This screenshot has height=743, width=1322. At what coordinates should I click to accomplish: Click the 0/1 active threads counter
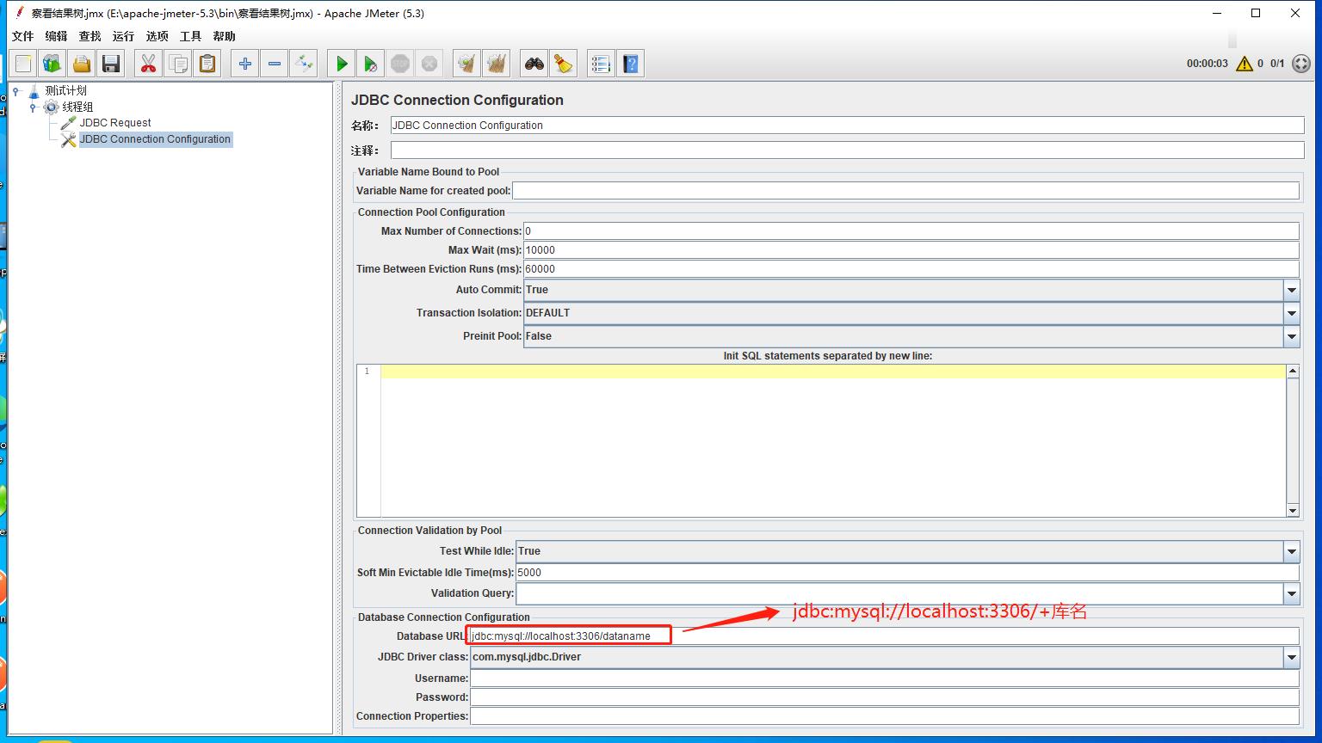point(1277,64)
